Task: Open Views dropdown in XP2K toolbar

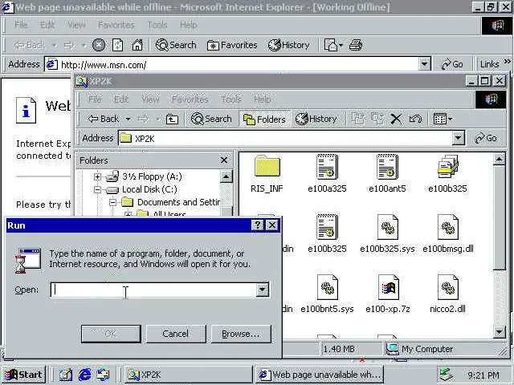Action: click(x=443, y=119)
